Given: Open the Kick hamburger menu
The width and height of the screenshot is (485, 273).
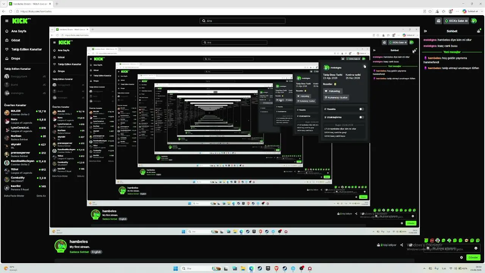Looking at the screenshot, I should [x=6, y=21].
